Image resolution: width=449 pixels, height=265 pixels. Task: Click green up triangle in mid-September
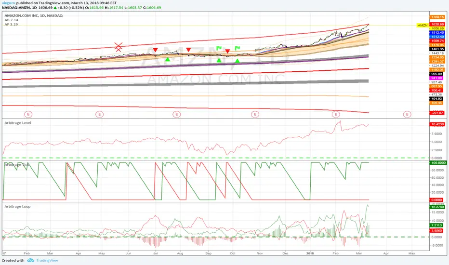tap(219, 60)
